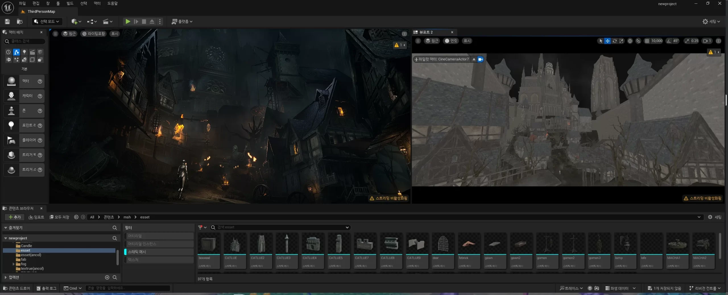Select the Geometry category icon in Place Actors
The image size is (728, 295).
coord(24,60)
